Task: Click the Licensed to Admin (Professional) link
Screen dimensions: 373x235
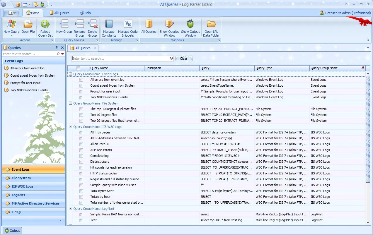Action: click(345, 13)
